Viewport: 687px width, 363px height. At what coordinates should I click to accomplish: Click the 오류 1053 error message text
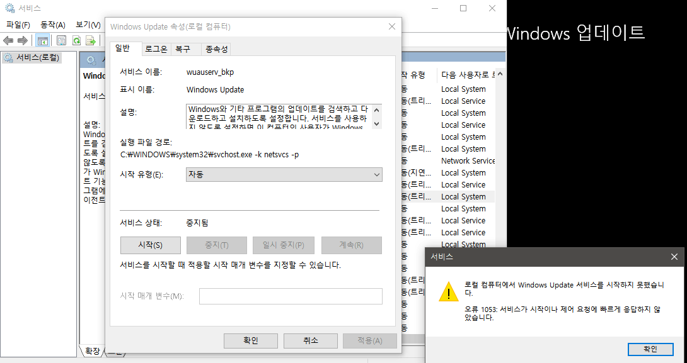tap(562, 313)
